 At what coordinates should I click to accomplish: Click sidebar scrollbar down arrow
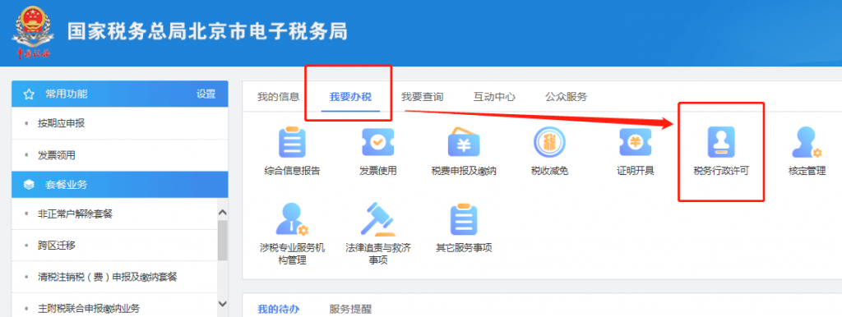click(x=223, y=304)
